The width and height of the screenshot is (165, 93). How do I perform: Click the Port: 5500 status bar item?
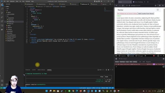(x=105, y=88)
